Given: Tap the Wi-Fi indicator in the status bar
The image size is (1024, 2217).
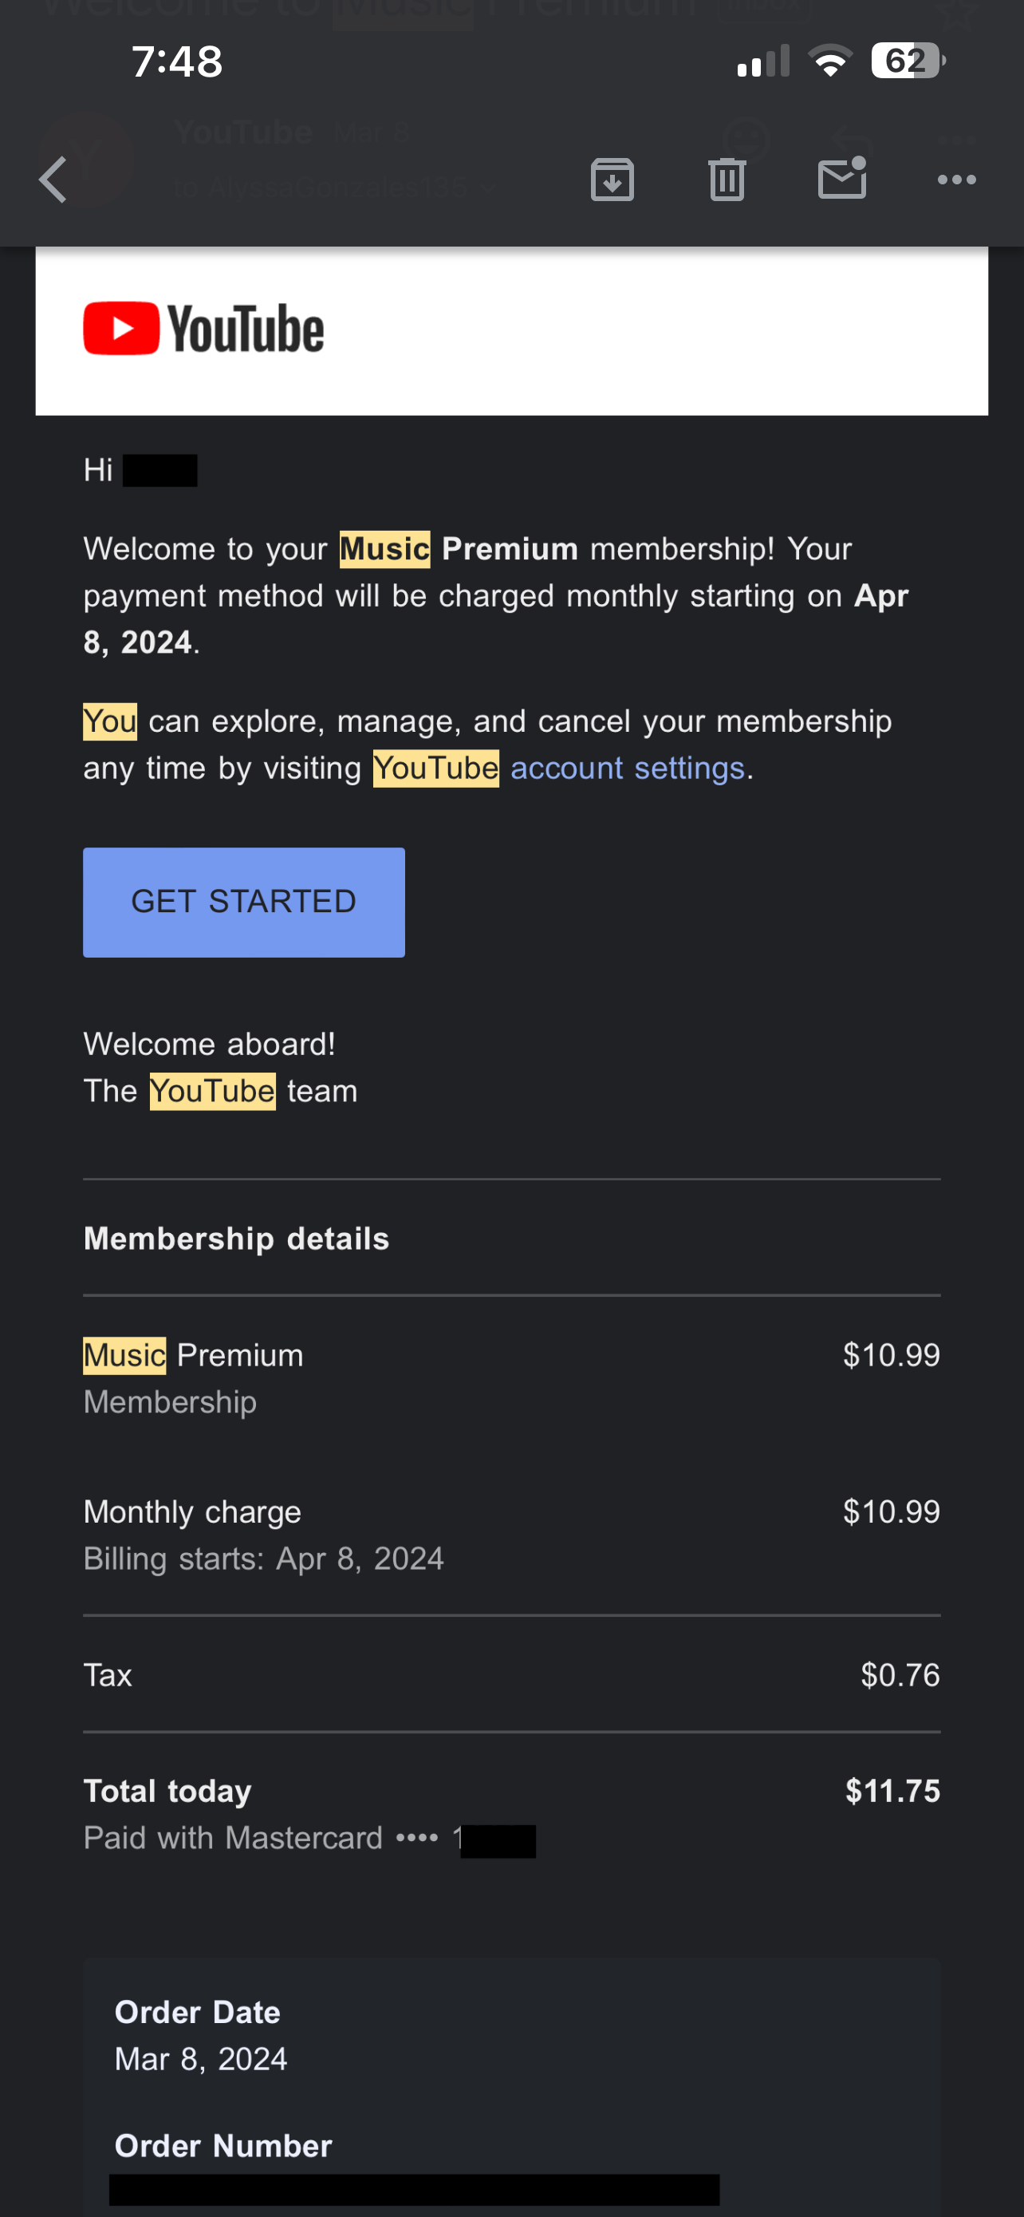Looking at the screenshot, I should (829, 62).
